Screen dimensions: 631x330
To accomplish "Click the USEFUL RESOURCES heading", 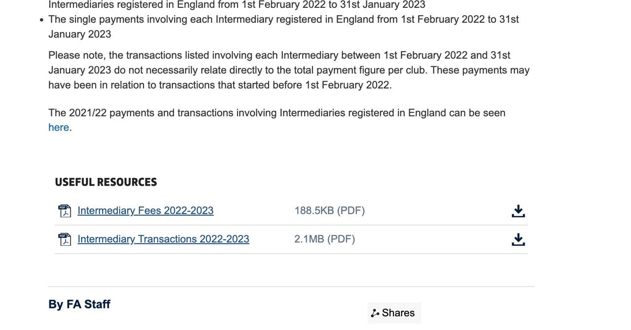I will tap(106, 182).
